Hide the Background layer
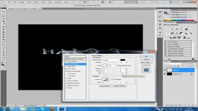 (165, 74)
